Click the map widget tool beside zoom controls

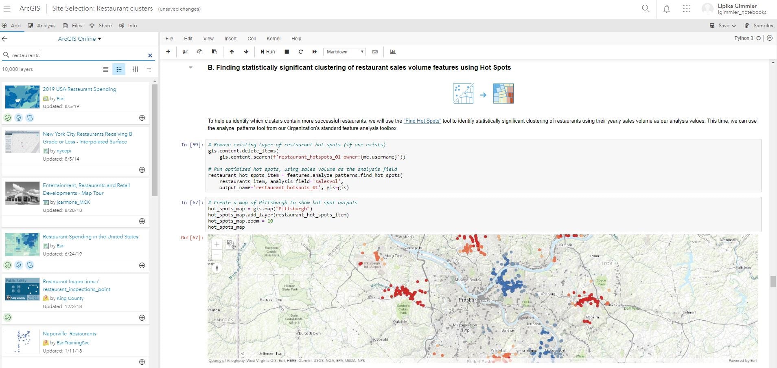pos(231,245)
